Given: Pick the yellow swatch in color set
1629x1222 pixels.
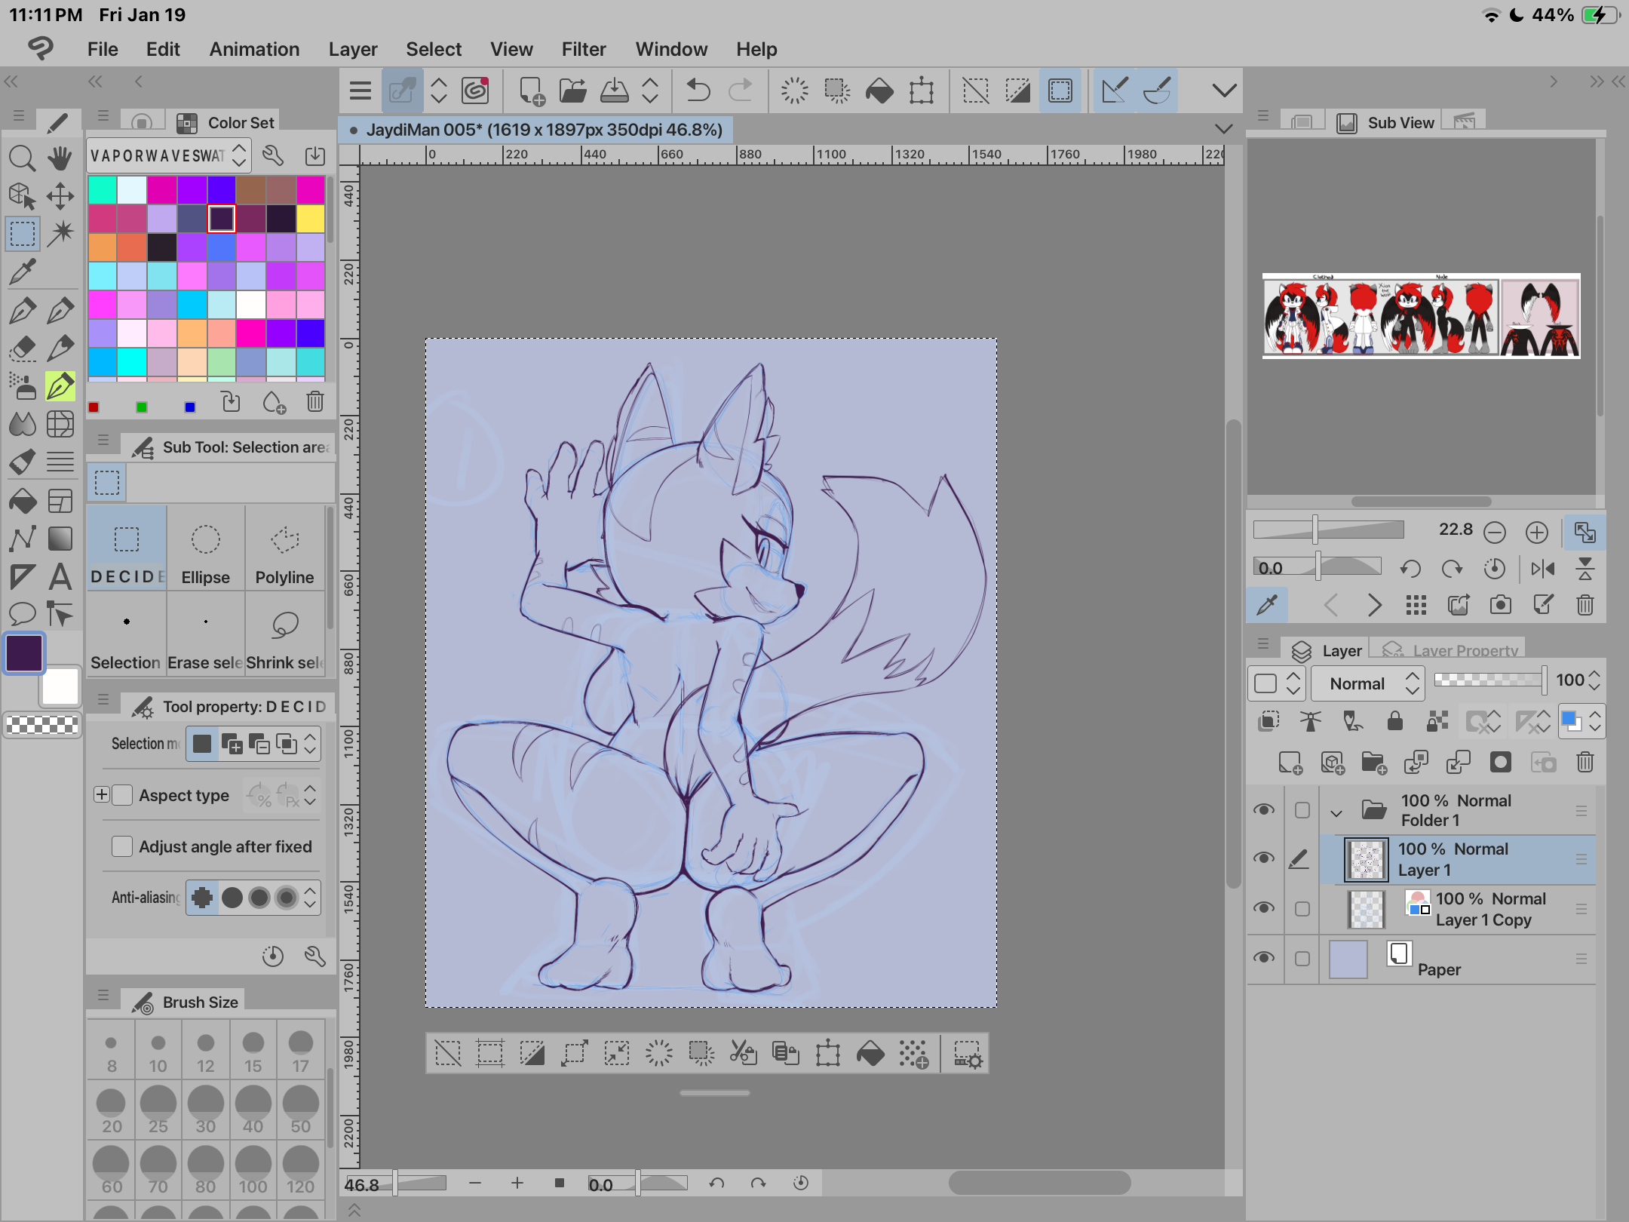Looking at the screenshot, I should tap(310, 219).
